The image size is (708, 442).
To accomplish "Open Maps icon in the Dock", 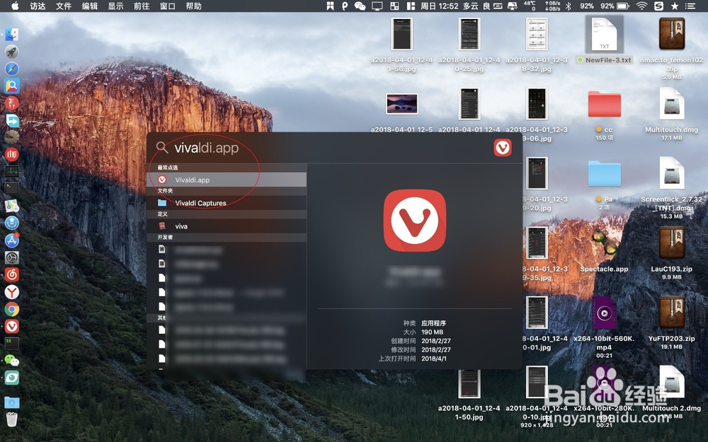I will [x=12, y=206].
